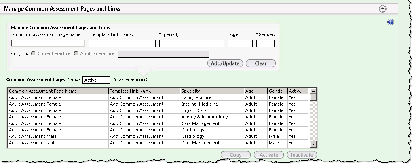Viewport: 414px width, 165px height.
Task: Click the Add/Update button
Action: point(225,63)
